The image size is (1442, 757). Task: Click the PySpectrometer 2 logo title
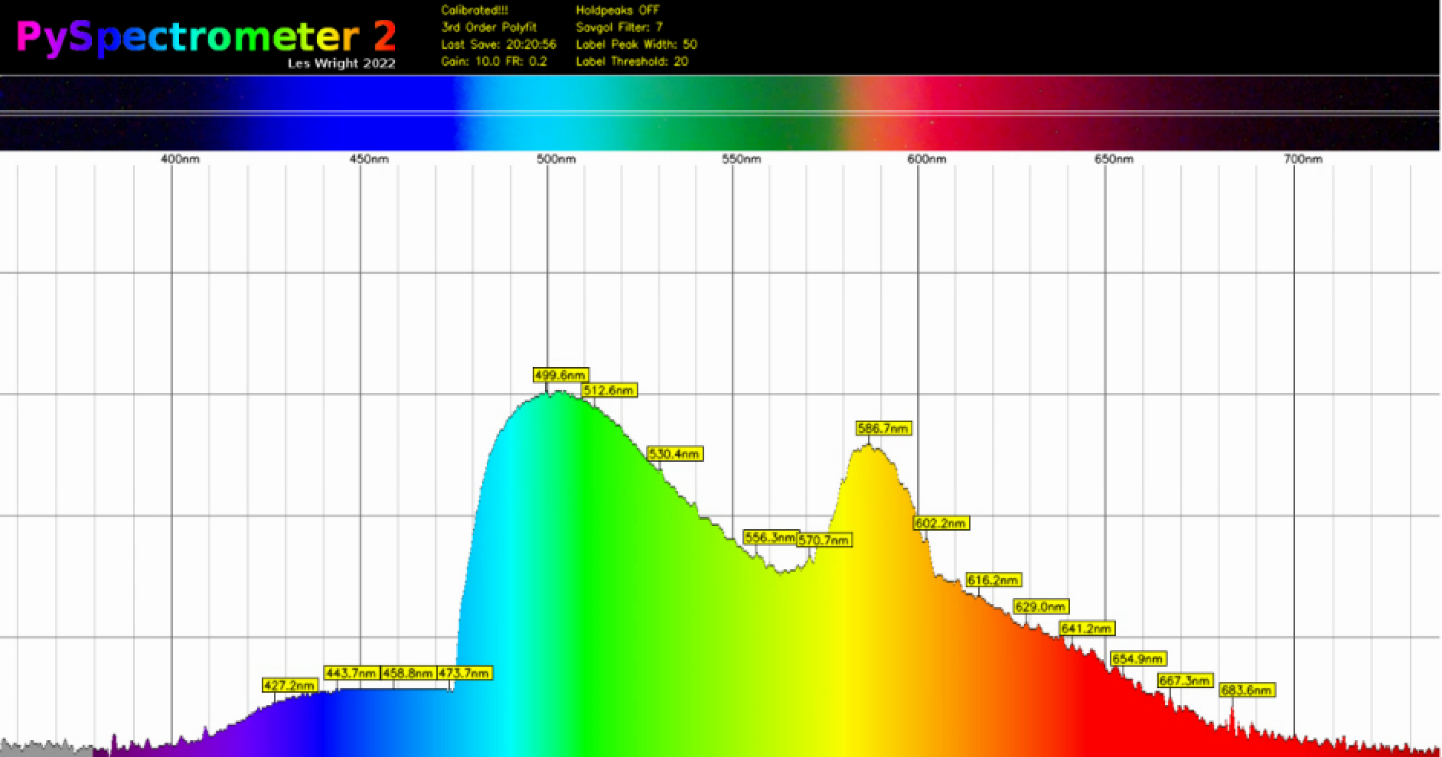click(x=207, y=37)
